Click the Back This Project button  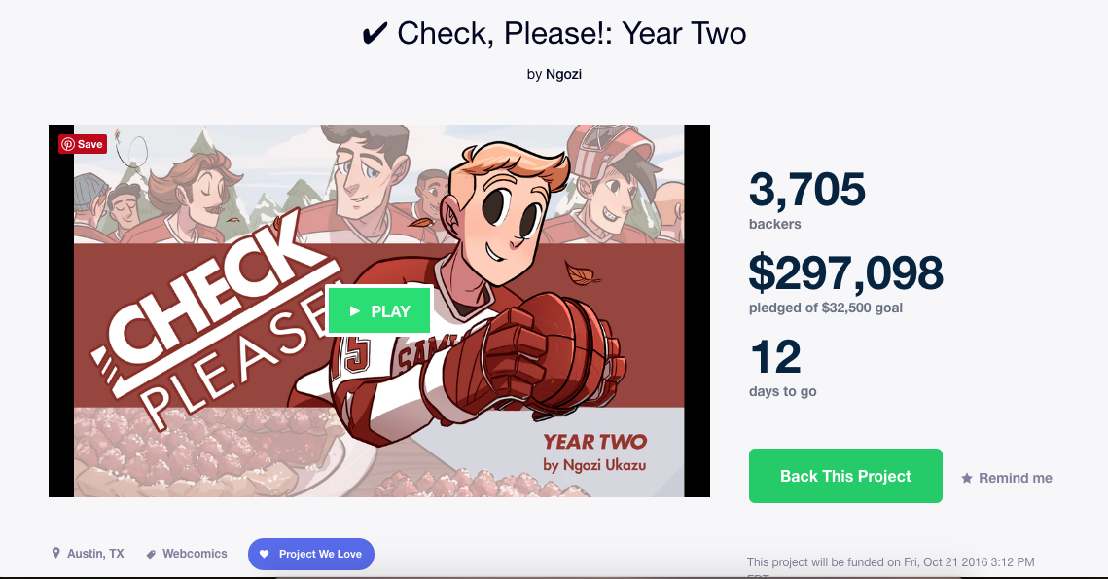click(845, 476)
